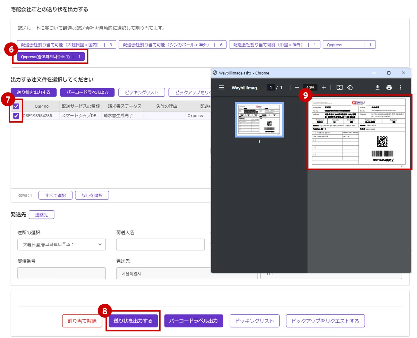Screen dimensions: 417x338
Task: Download the waybill PDF
Action: (377, 87)
